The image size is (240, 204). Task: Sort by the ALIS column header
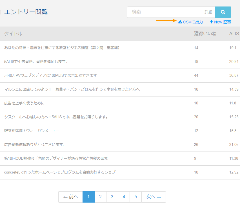click(234, 34)
